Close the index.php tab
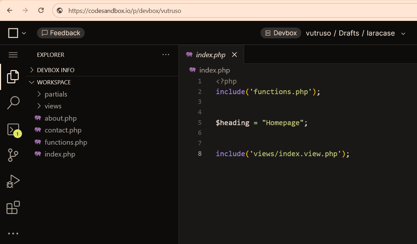Image resolution: width=417 pixels, height=244 pixels. (x=234, y=55)
